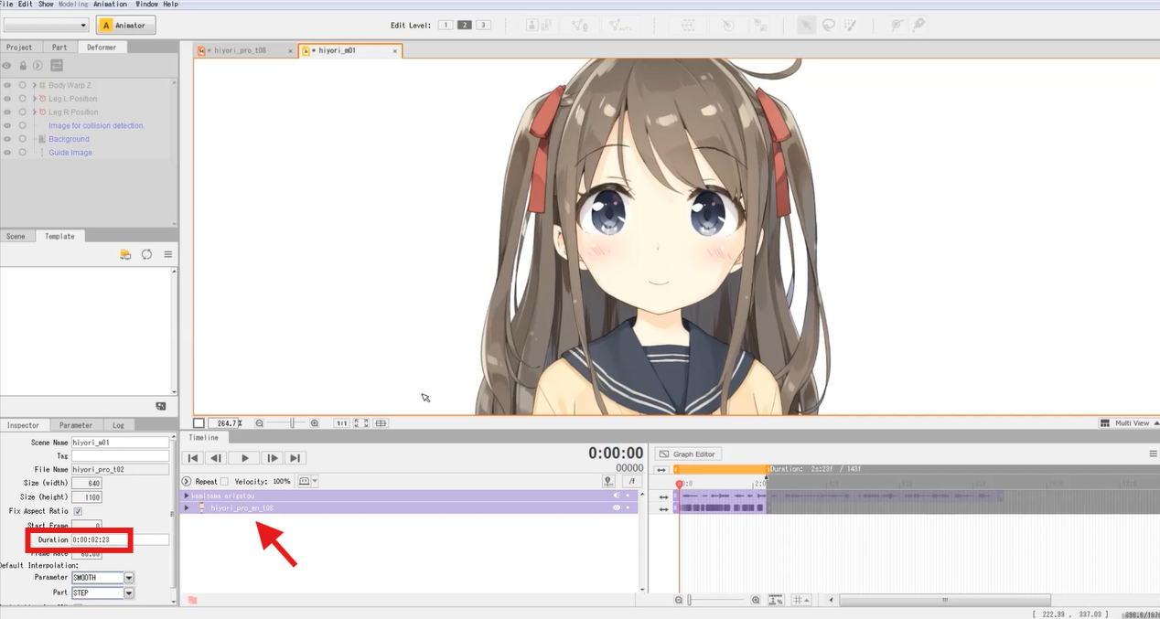Click the canvas zoom-in magnifier
1160x619 pixels.
click(x=315, y=423)
